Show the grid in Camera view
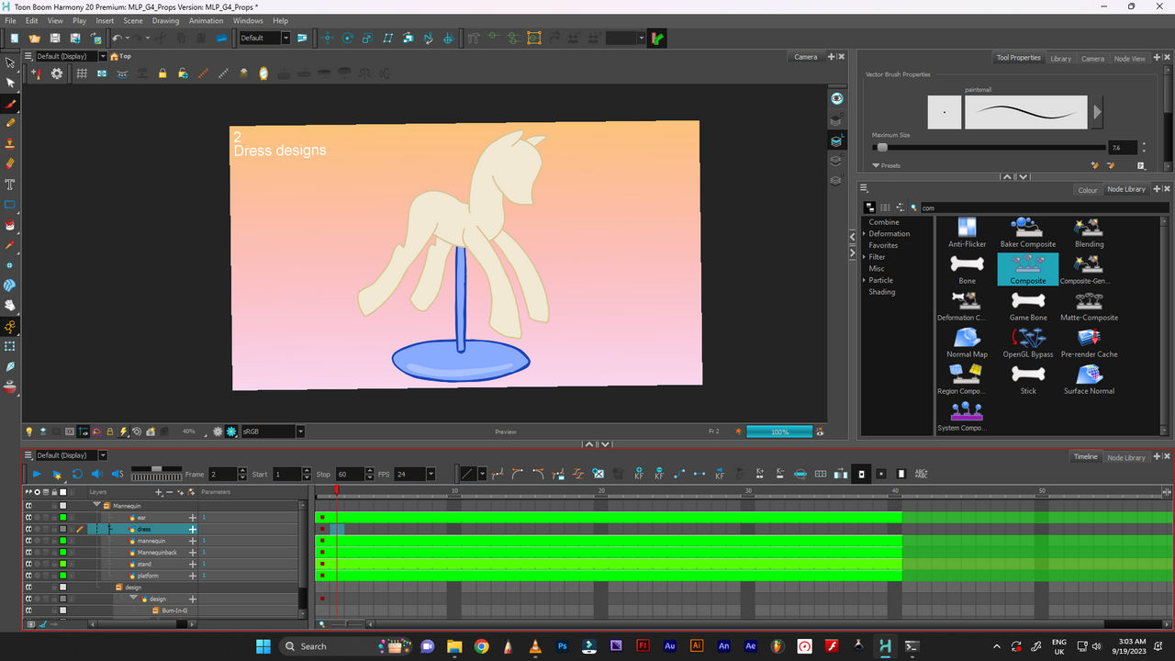Image resolution: width=1175 pixels, height=661 pixels. coord(82,73)
